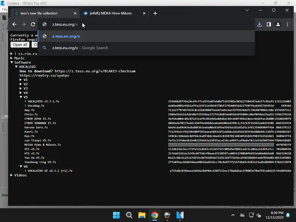
Task: Open the Chrome tab search chevron
Action: tap(247, 10)
